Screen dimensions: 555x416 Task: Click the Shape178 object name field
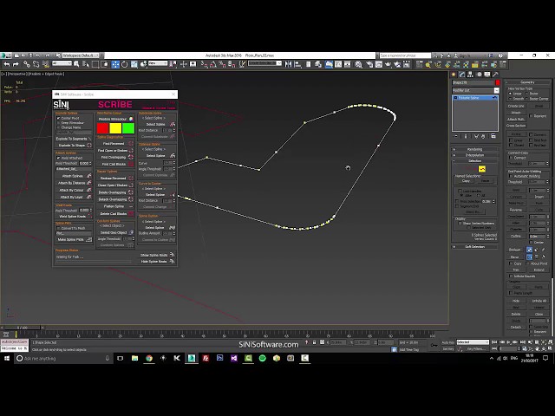(473, 82)
